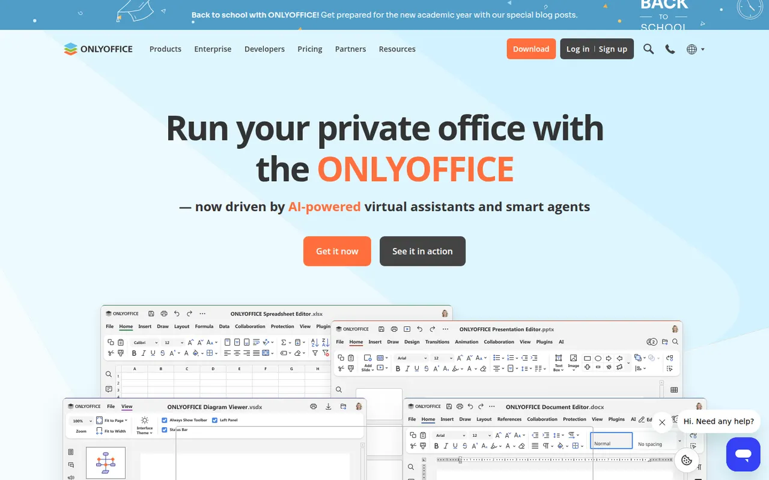Click the fill color bucket in Spreadsheet Editor
The height and width of the screenshot is (480, 769).
196,353
